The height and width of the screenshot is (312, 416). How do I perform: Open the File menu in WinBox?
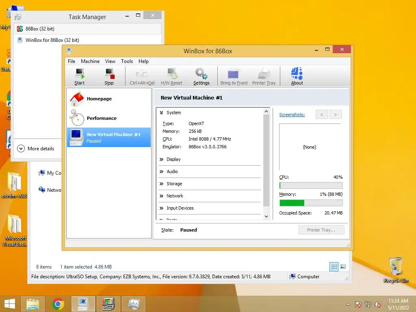(x=71, y=61)
